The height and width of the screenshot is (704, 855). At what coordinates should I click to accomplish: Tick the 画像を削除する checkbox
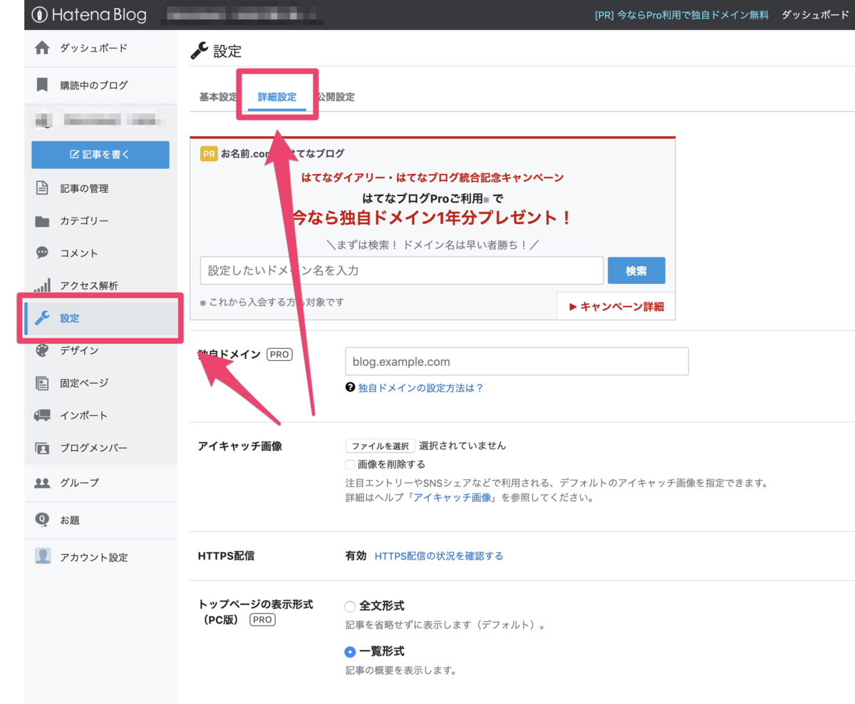pyautogui.click(x=350, y=464)
